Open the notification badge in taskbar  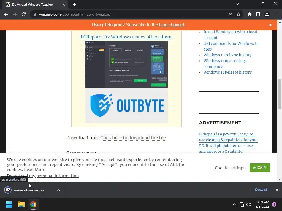point(274,204)
